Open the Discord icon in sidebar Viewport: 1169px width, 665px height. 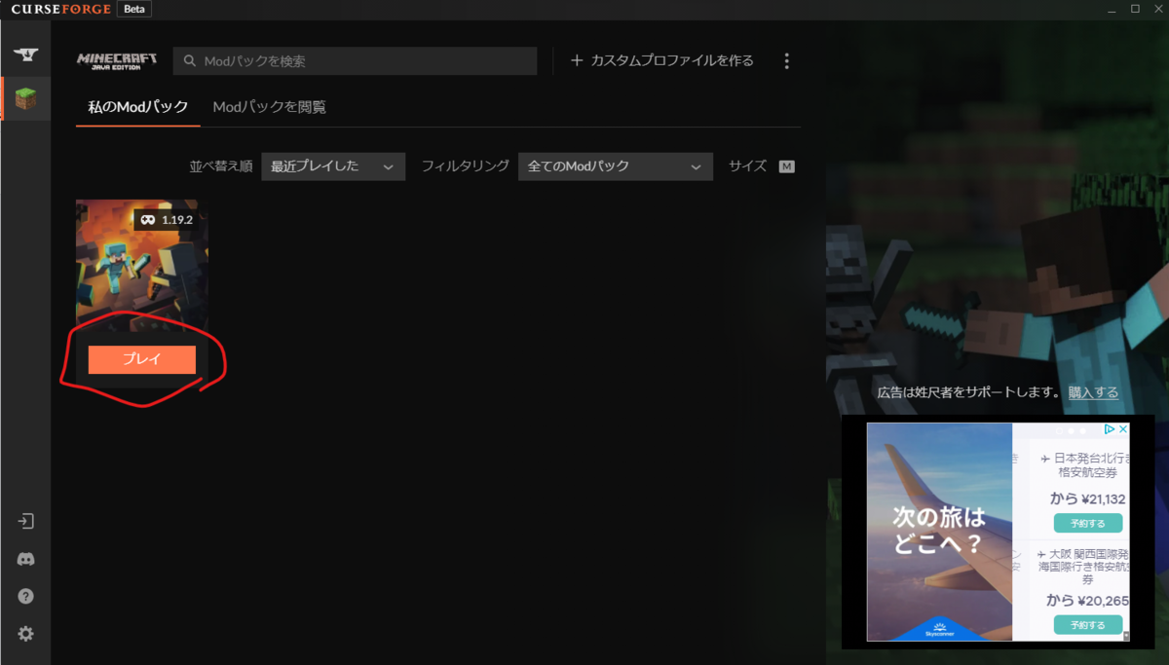(x=26, y=559)
